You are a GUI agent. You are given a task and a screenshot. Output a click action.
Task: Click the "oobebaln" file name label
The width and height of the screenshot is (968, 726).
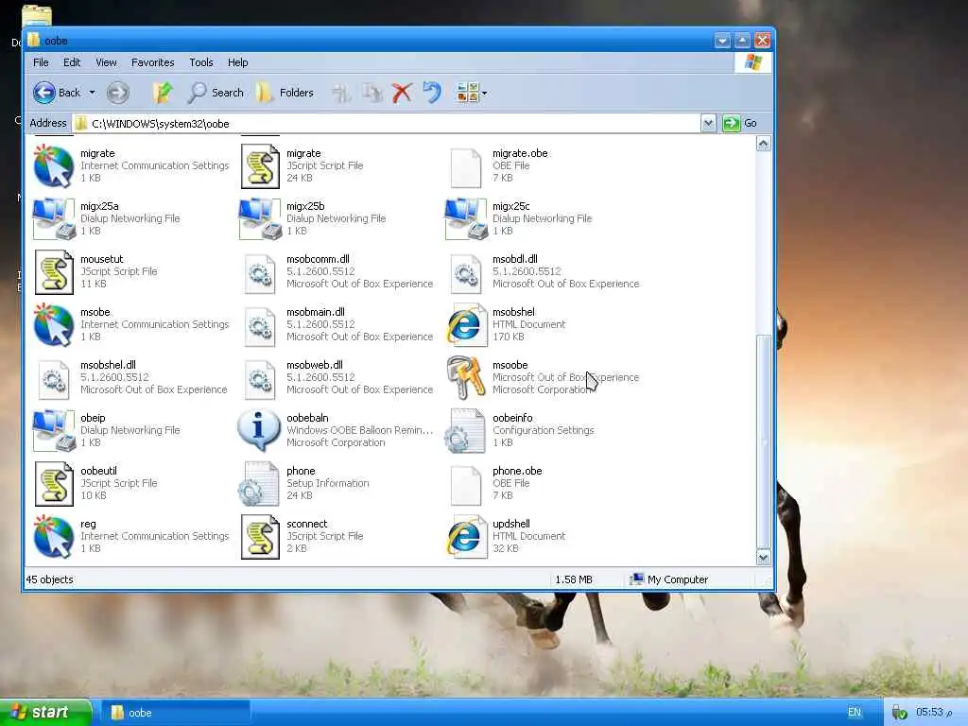307,418
